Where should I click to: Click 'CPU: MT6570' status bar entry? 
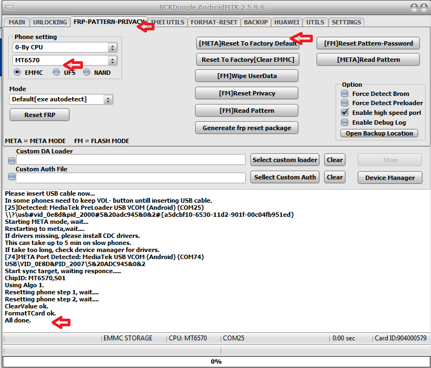(188, 338)
